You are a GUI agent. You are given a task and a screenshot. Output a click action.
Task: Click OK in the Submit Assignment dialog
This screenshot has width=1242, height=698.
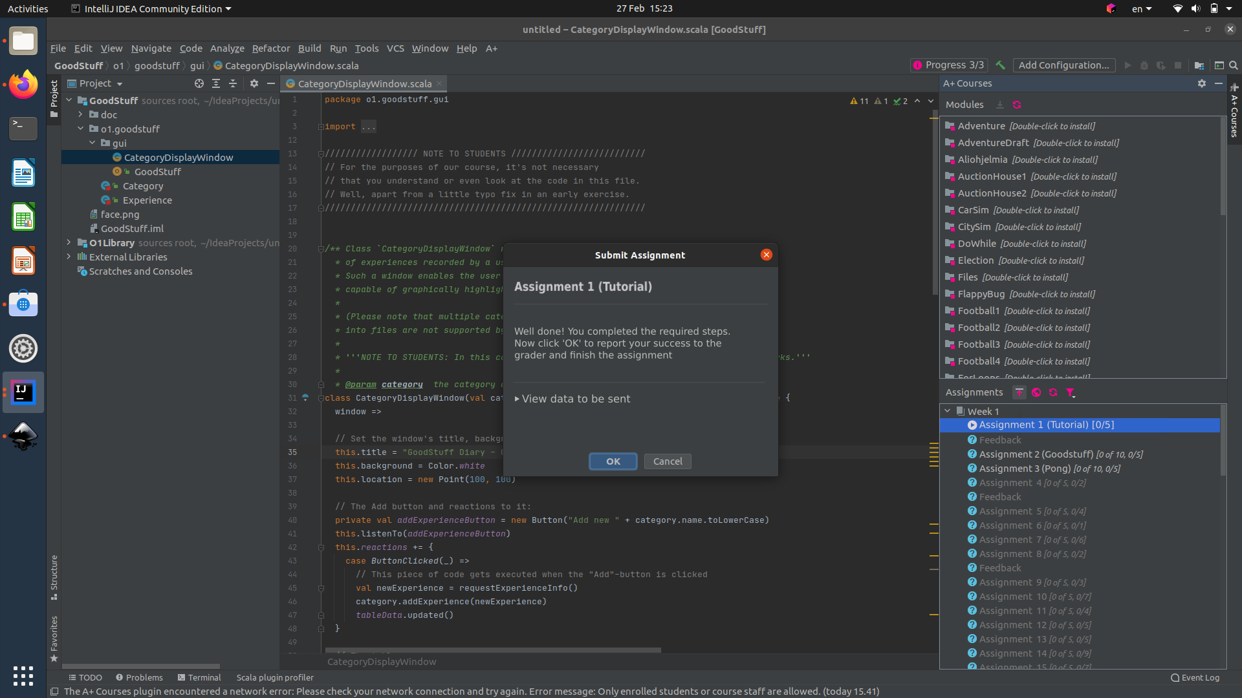pyautogui.click(x=613, y=461)
